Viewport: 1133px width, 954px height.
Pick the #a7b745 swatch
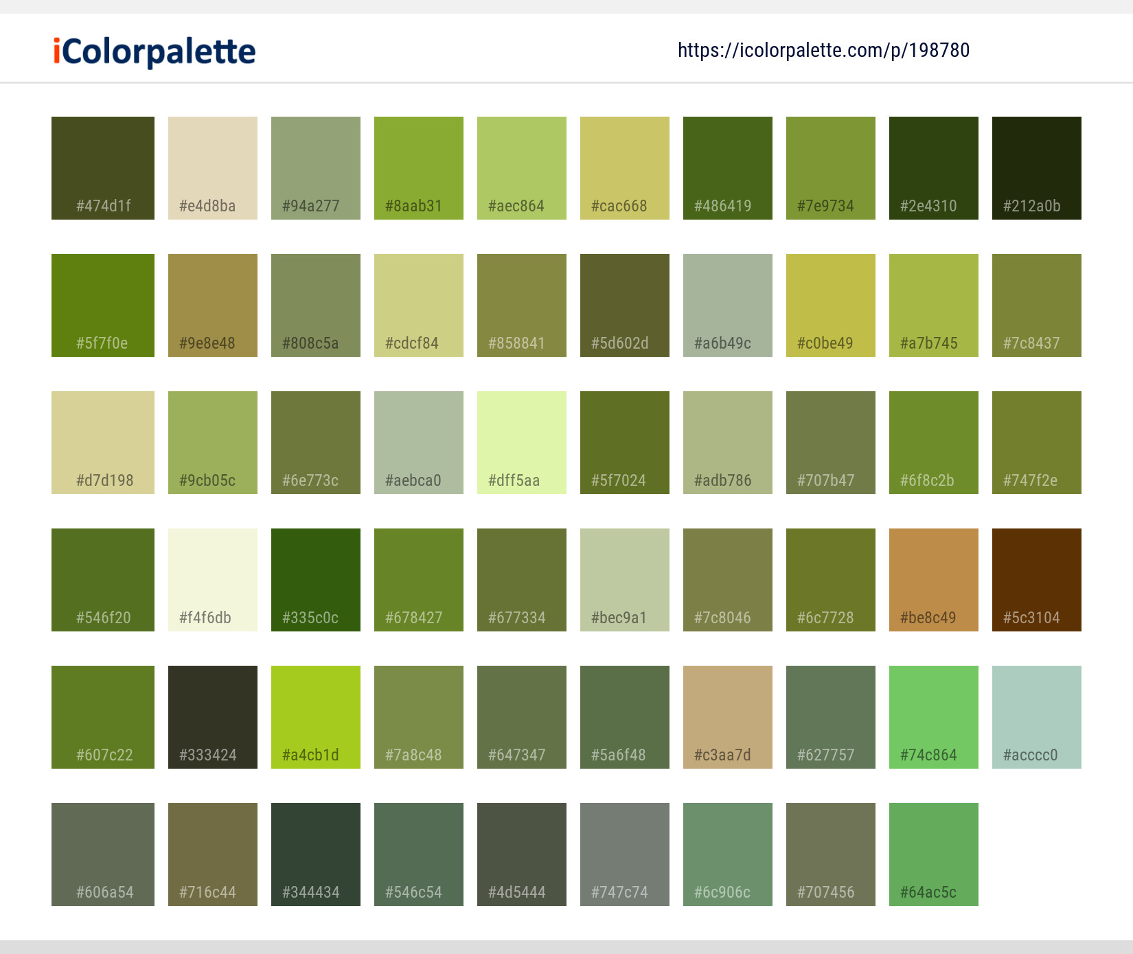(x=934, y=305)
